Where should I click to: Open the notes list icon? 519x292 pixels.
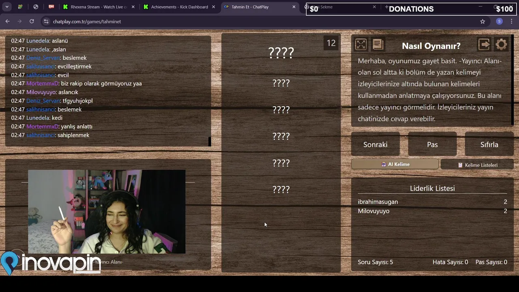point(378,44)
